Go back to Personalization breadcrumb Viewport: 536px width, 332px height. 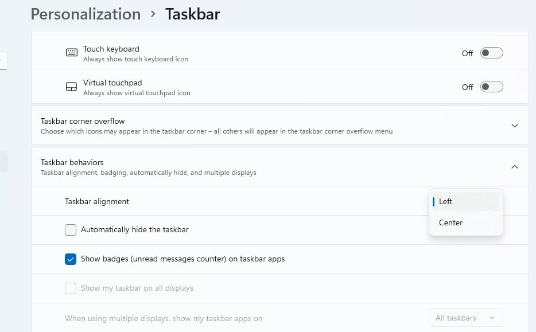click(86, 14)
